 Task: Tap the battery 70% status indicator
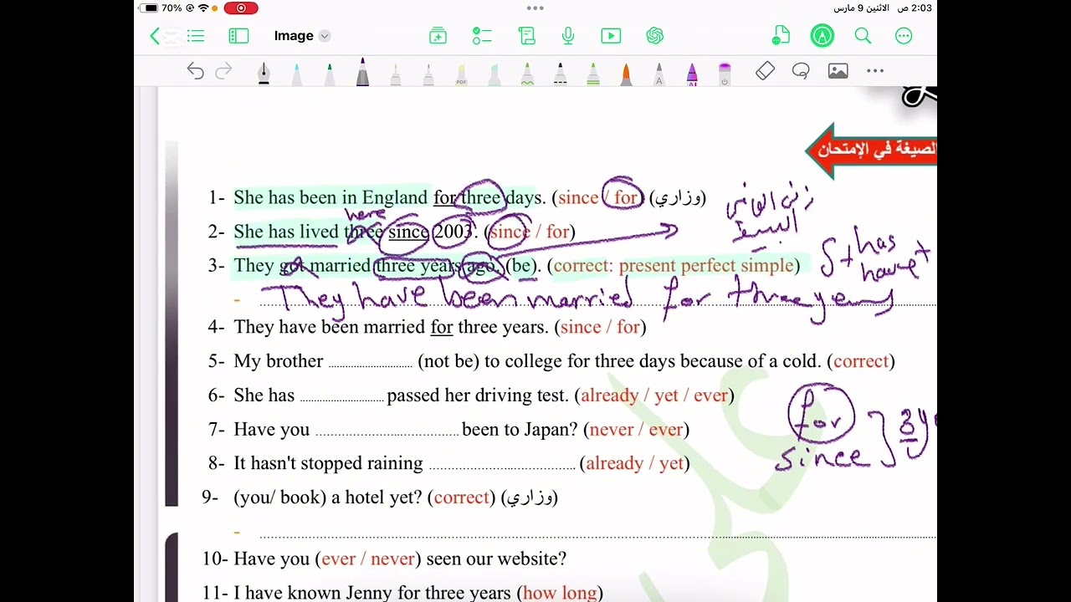162,8
